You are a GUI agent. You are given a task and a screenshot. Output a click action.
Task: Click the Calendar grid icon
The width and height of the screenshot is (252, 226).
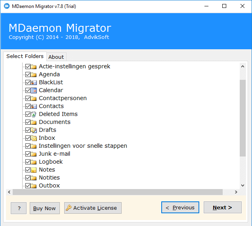[34, 91]
